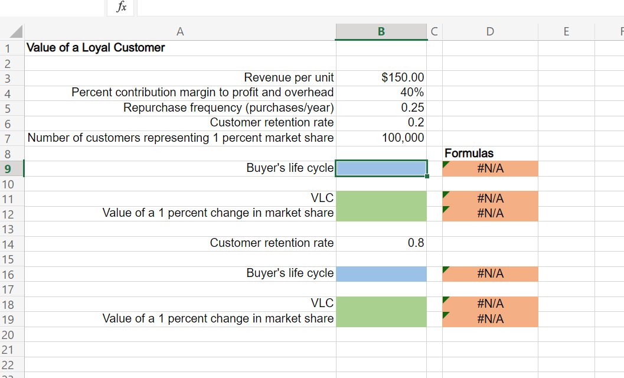Click the error flag on cell D18
Image resolution: width=624 pixels, height=378 pixels.
click(445, 299)
